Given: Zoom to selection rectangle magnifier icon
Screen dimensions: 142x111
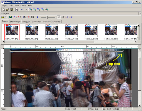Looking at the screenshot, I should point(39,9).
